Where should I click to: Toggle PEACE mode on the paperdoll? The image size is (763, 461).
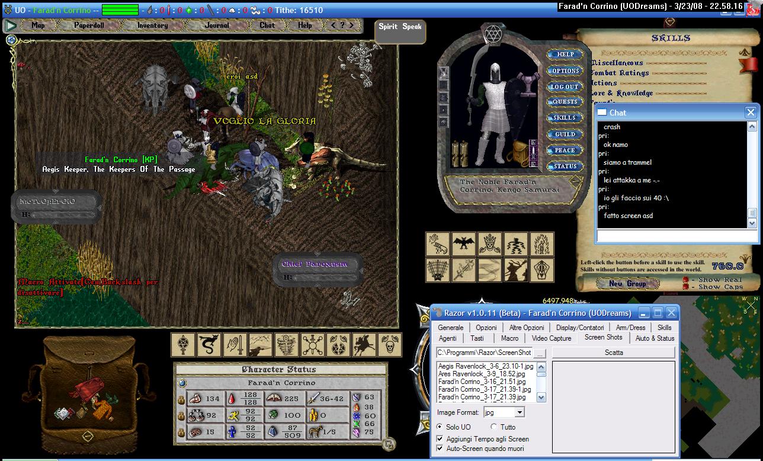click(565, 151)
